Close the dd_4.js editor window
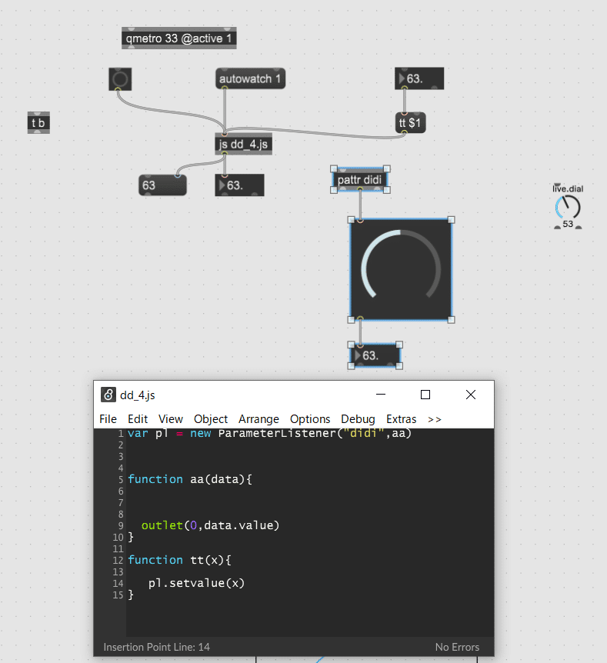Image resolution: width=607 pixels, height=663 pixels. 471,395
